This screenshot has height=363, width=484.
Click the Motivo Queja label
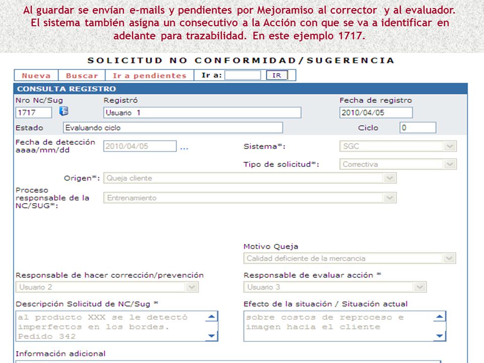point(271,247)
